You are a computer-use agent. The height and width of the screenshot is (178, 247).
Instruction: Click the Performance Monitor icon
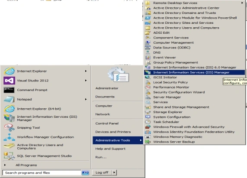pos(148,87)
